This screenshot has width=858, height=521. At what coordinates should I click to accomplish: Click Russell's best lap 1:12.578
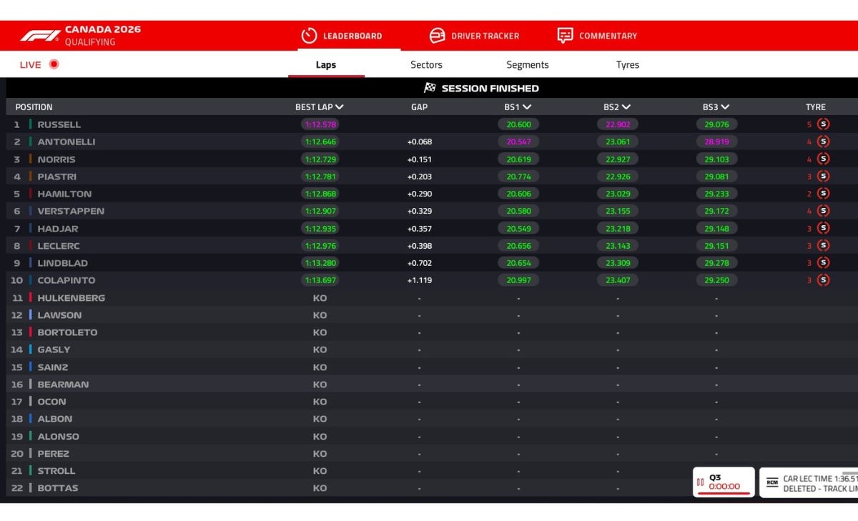coord(320,124)
